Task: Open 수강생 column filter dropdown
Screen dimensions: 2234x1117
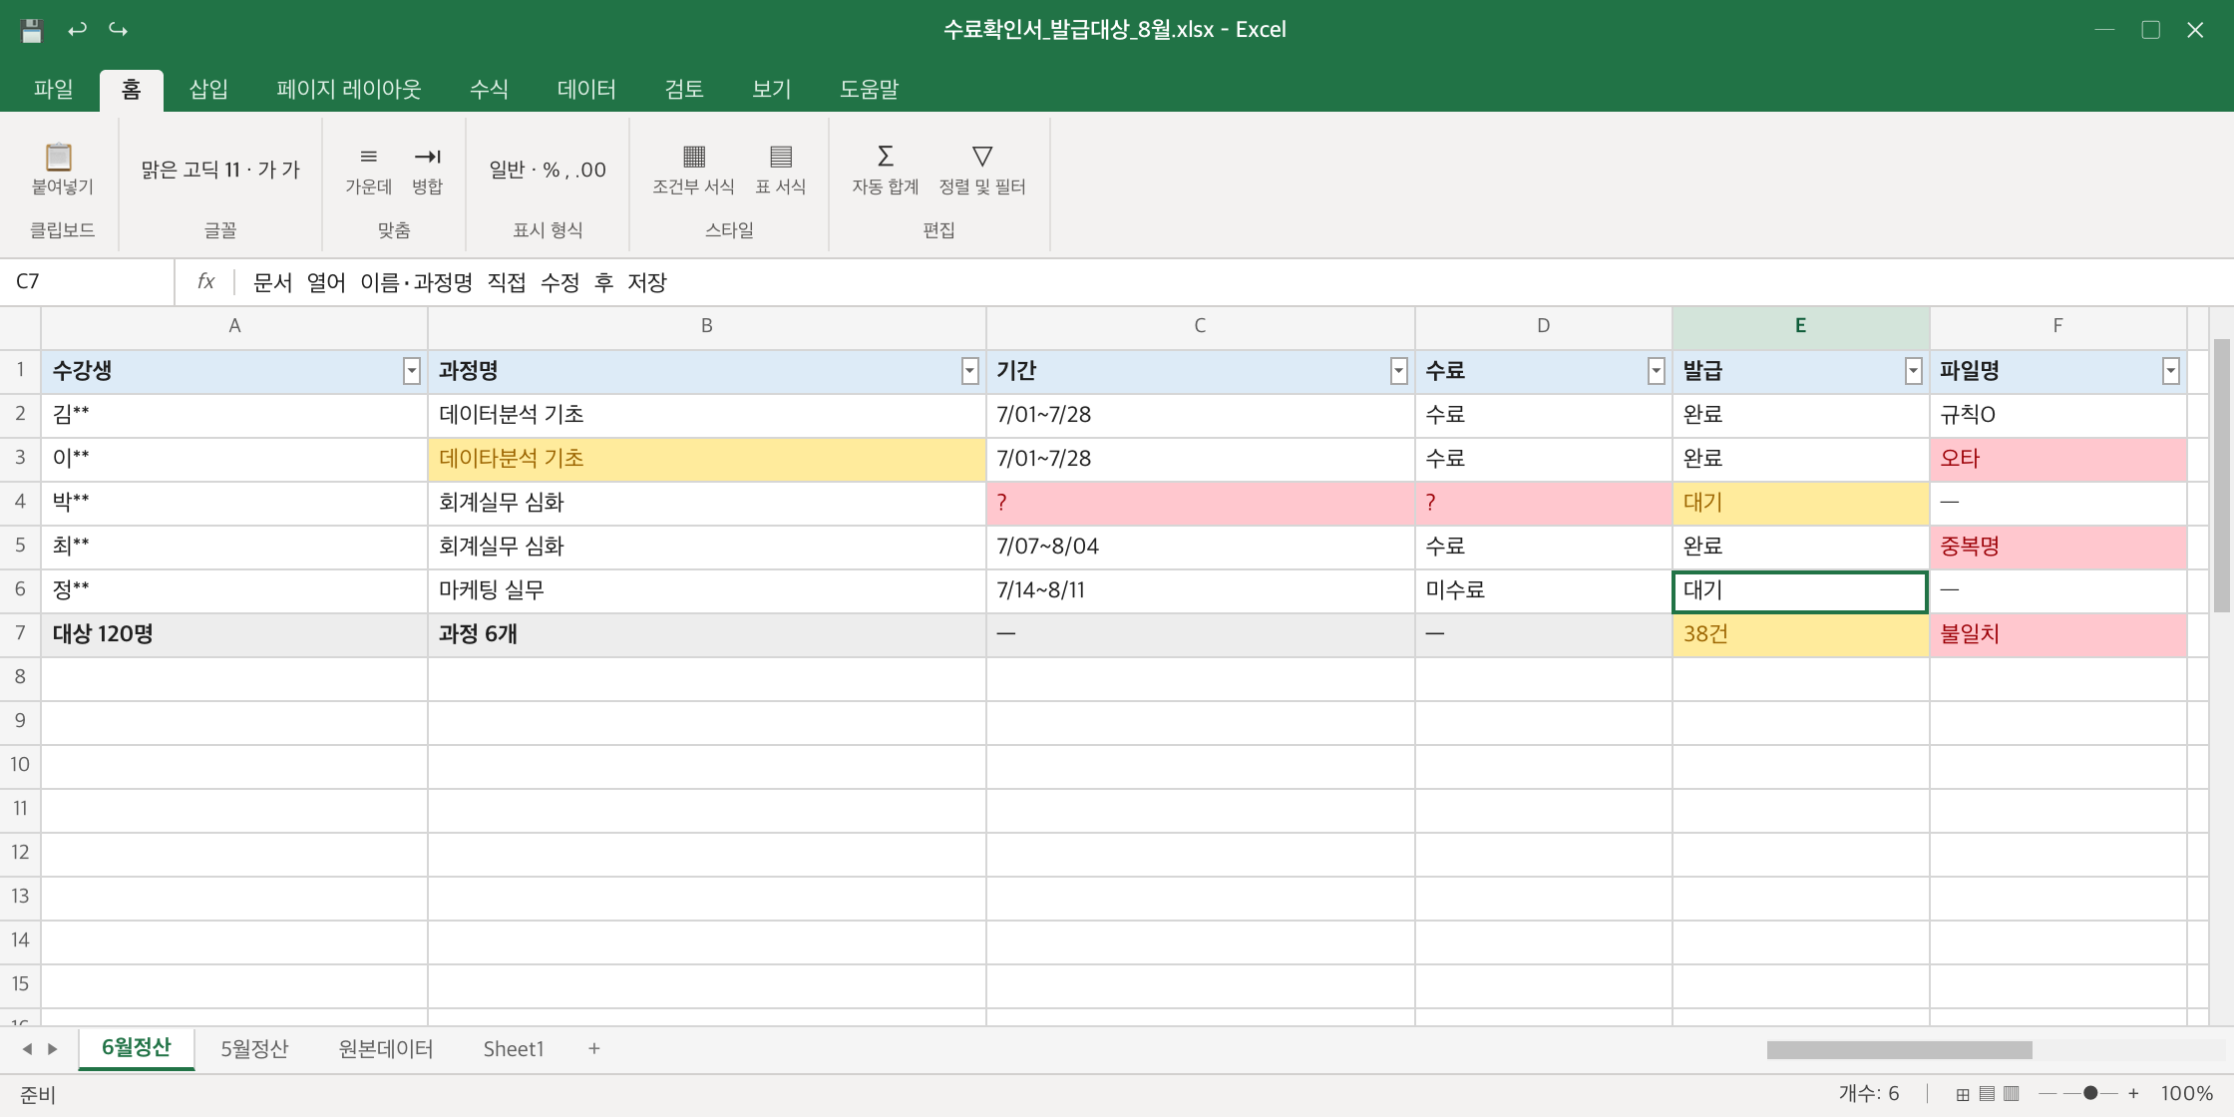Action: coord(411,372)
